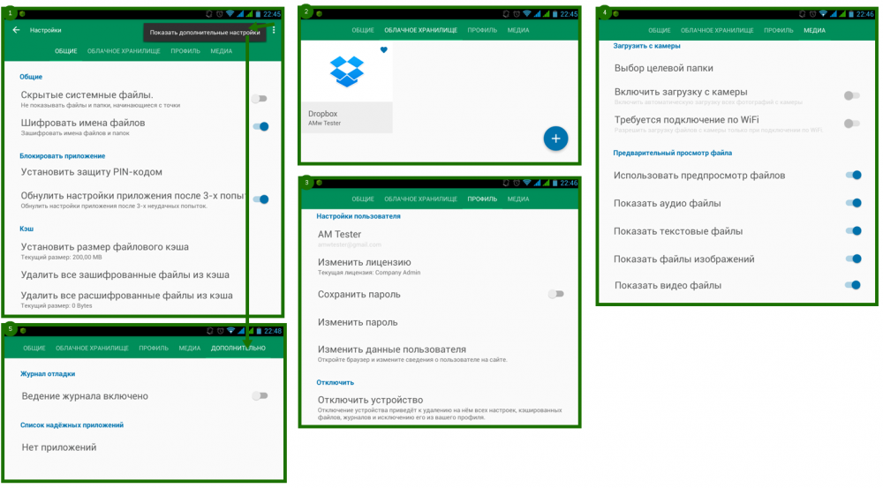Enable Включить загрузку с камеры switch
This screenshot has height=488, width=883.
tap(852, 95)
